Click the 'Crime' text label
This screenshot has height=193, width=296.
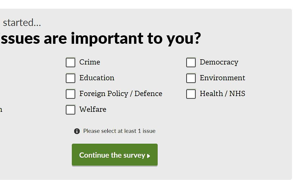coord(90,62)
